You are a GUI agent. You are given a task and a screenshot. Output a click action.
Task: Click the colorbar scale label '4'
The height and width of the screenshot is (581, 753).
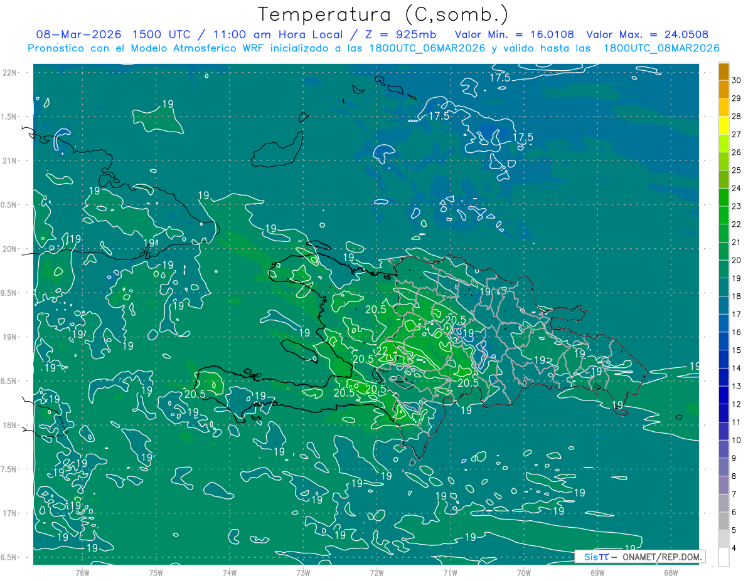point(734,548)
